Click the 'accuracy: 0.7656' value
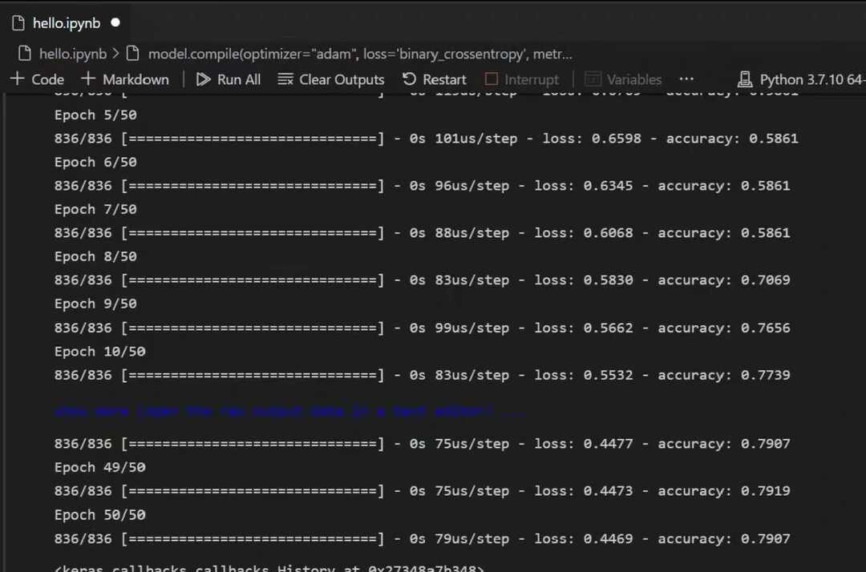The width and height of the screenshot is (866, 572). [723, 328]
